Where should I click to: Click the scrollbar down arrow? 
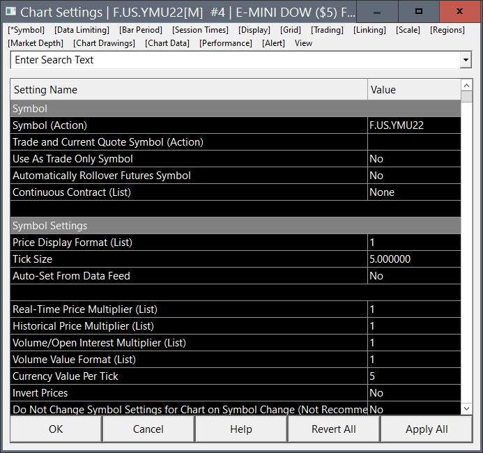pos(466,408)
